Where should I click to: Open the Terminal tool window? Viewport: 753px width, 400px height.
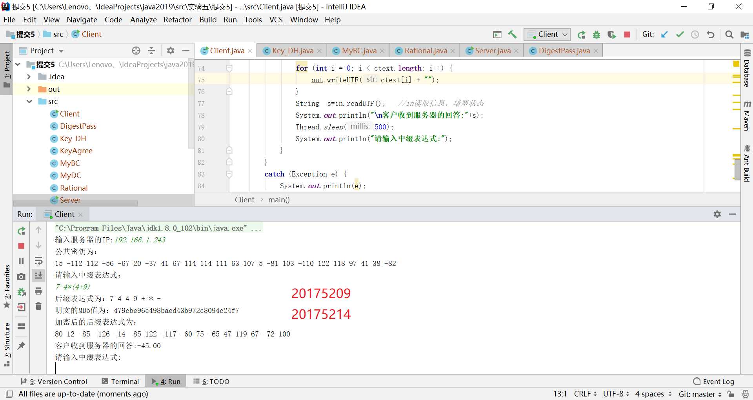click(120, 382)
